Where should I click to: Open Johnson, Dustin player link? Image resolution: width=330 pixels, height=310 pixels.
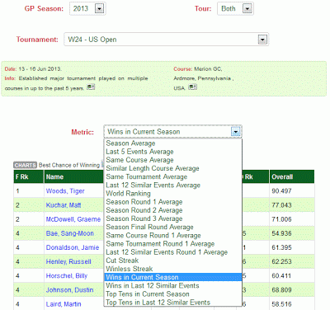(x=69, y=290)
